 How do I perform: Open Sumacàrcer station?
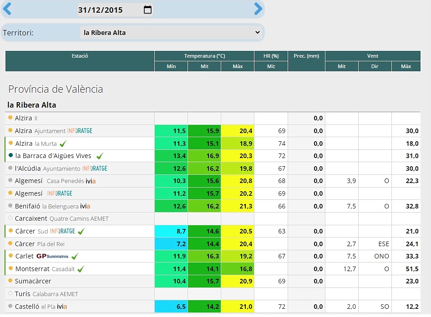(33, 281)
